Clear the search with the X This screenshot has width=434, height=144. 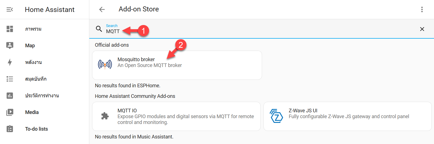tap(422, 29)
